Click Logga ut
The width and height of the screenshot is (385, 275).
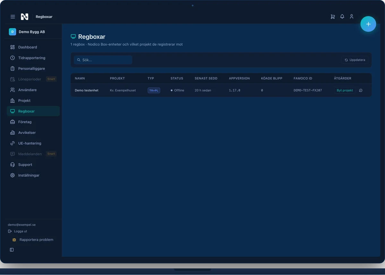click(x=18, y=231)
